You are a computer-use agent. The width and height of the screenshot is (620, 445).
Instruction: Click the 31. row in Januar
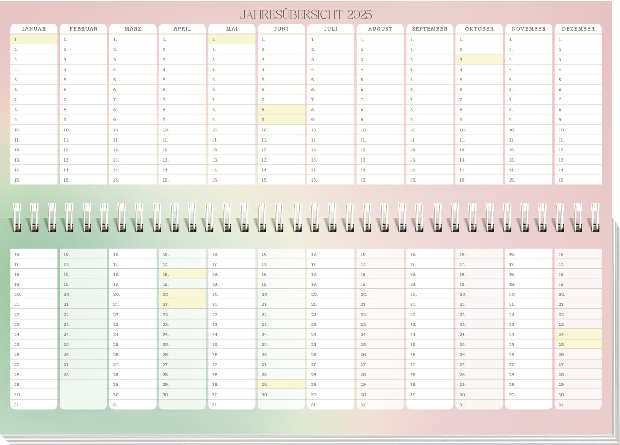[34, 405]
